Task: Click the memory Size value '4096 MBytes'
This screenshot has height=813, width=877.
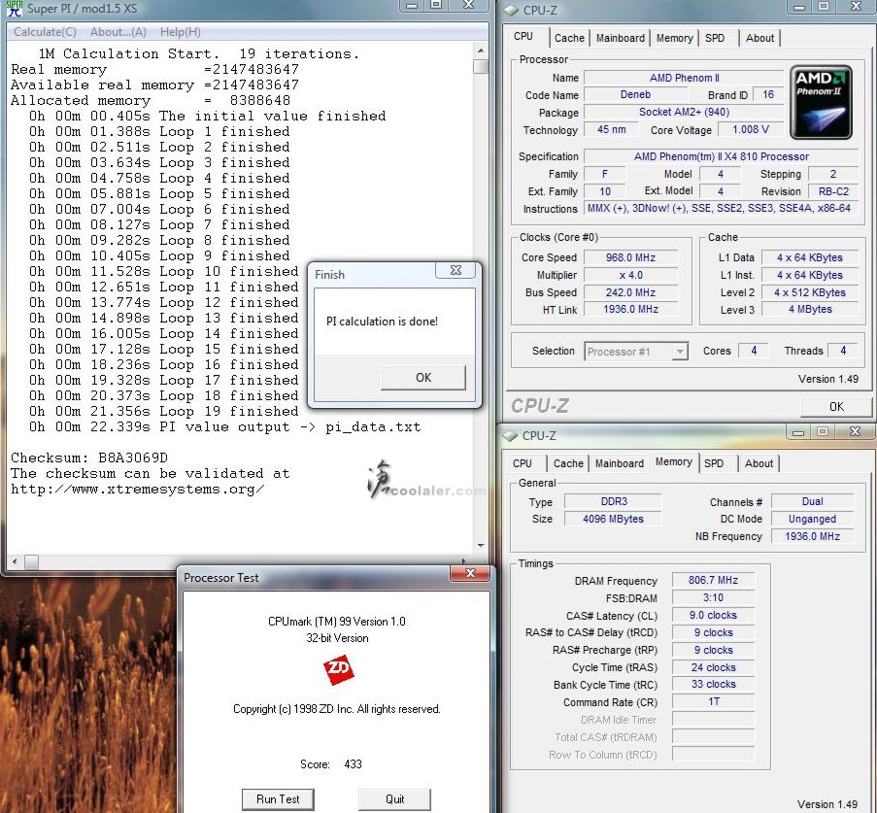Action: tap(614, 519)
